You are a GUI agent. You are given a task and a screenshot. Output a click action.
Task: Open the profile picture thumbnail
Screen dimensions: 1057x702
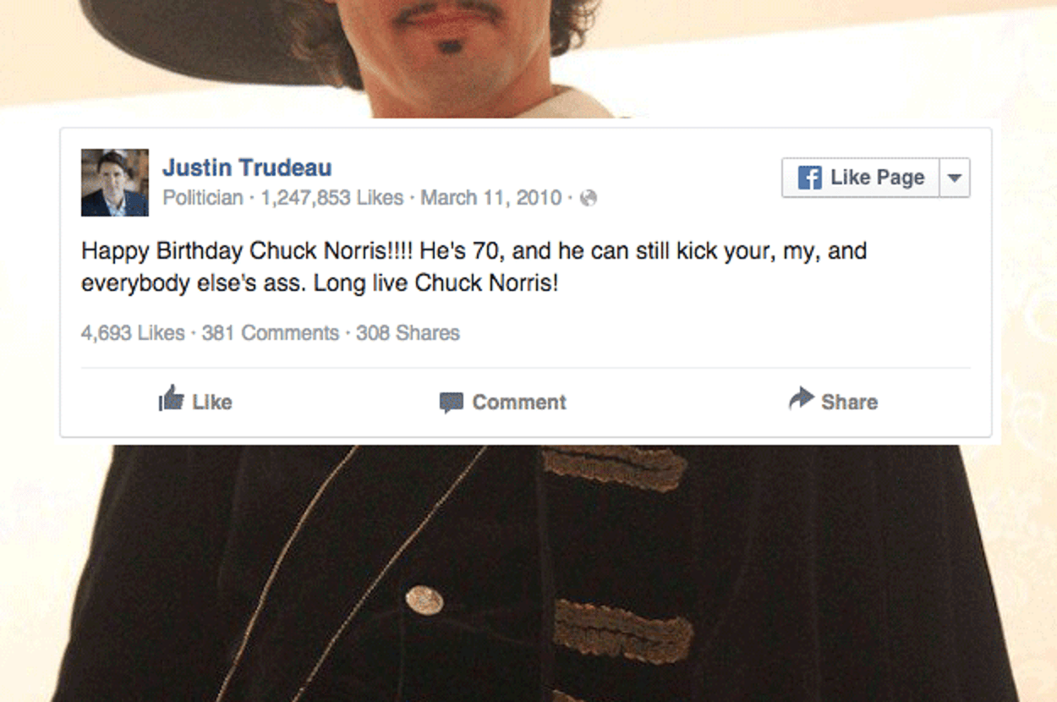click(x=115, y=183)
